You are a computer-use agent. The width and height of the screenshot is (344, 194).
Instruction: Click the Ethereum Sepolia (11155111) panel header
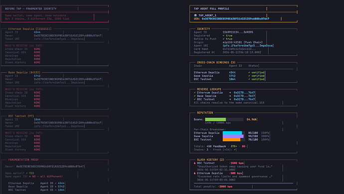[30, 29]
